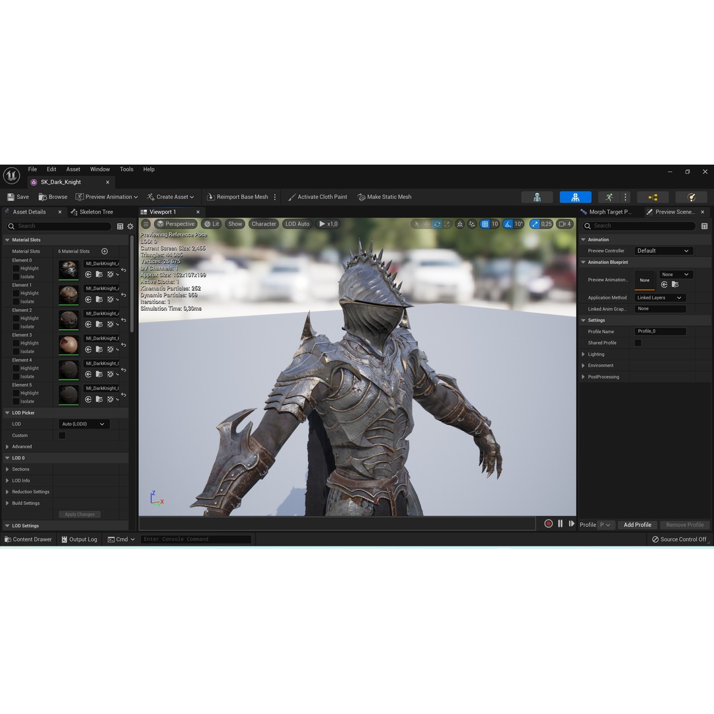Viewport: 714px width, 714px height.
Task: Switch to the Morph Target Previewer tab
Action: pyautogui.click(x=606, y=212)
